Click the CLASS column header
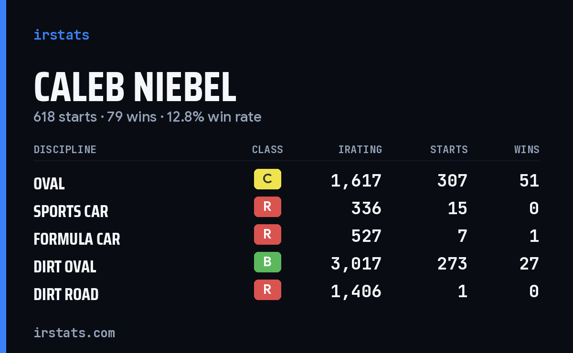The image size is (573, 353). coord(267,150)
